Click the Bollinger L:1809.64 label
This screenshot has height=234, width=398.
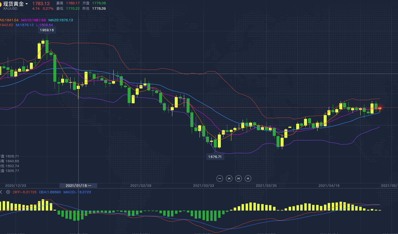(45, 25)
